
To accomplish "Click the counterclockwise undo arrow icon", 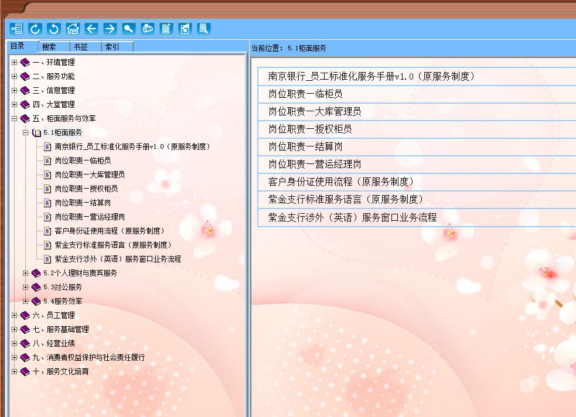I will pos(54,28).
